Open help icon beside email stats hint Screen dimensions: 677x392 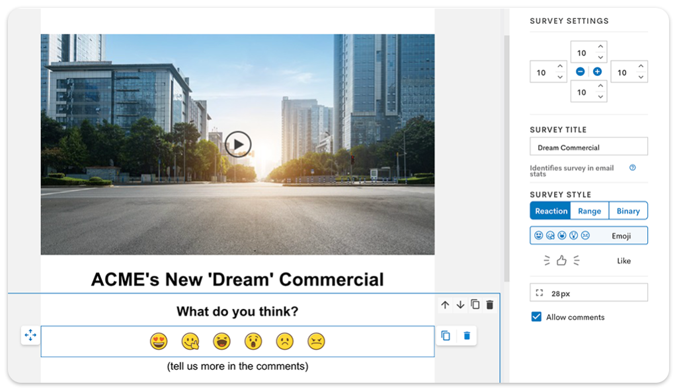(x=633, y=168)
